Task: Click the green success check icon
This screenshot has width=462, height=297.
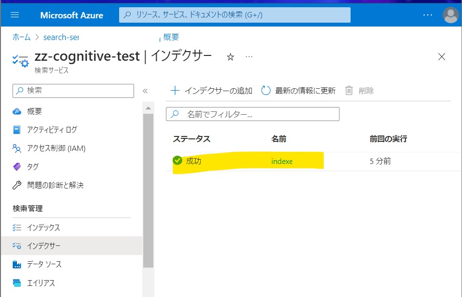Action: (x=177, y=160)
